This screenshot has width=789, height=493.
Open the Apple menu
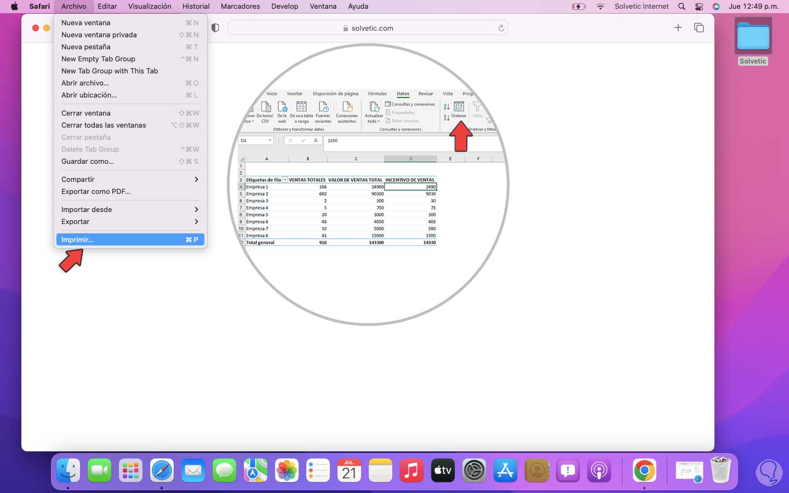14,7
